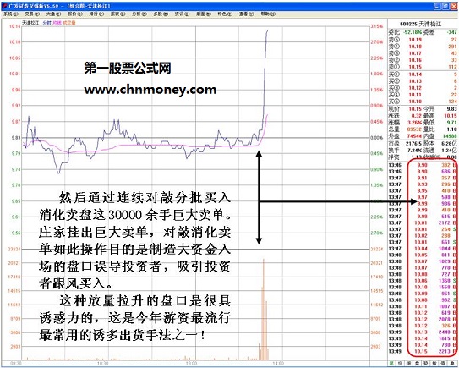Open the 大盘 menu
This screenshot has height=368, width=459.
tap(53, 14)
